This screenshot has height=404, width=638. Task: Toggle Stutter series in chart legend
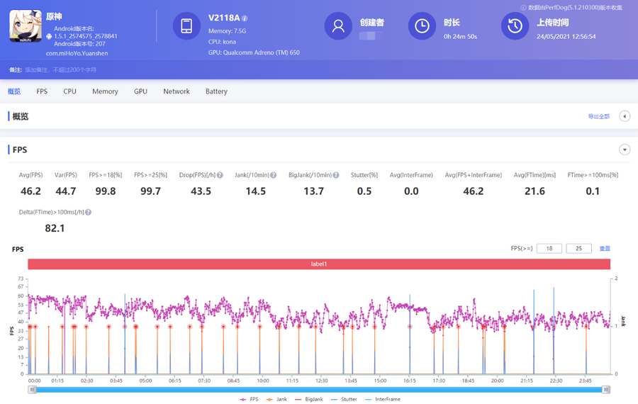pyautogui.click(x=346, y=399)
